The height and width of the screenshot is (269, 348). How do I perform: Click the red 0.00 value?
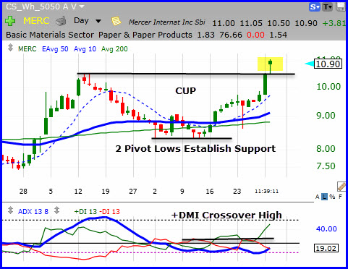click(x=255, y=35)
